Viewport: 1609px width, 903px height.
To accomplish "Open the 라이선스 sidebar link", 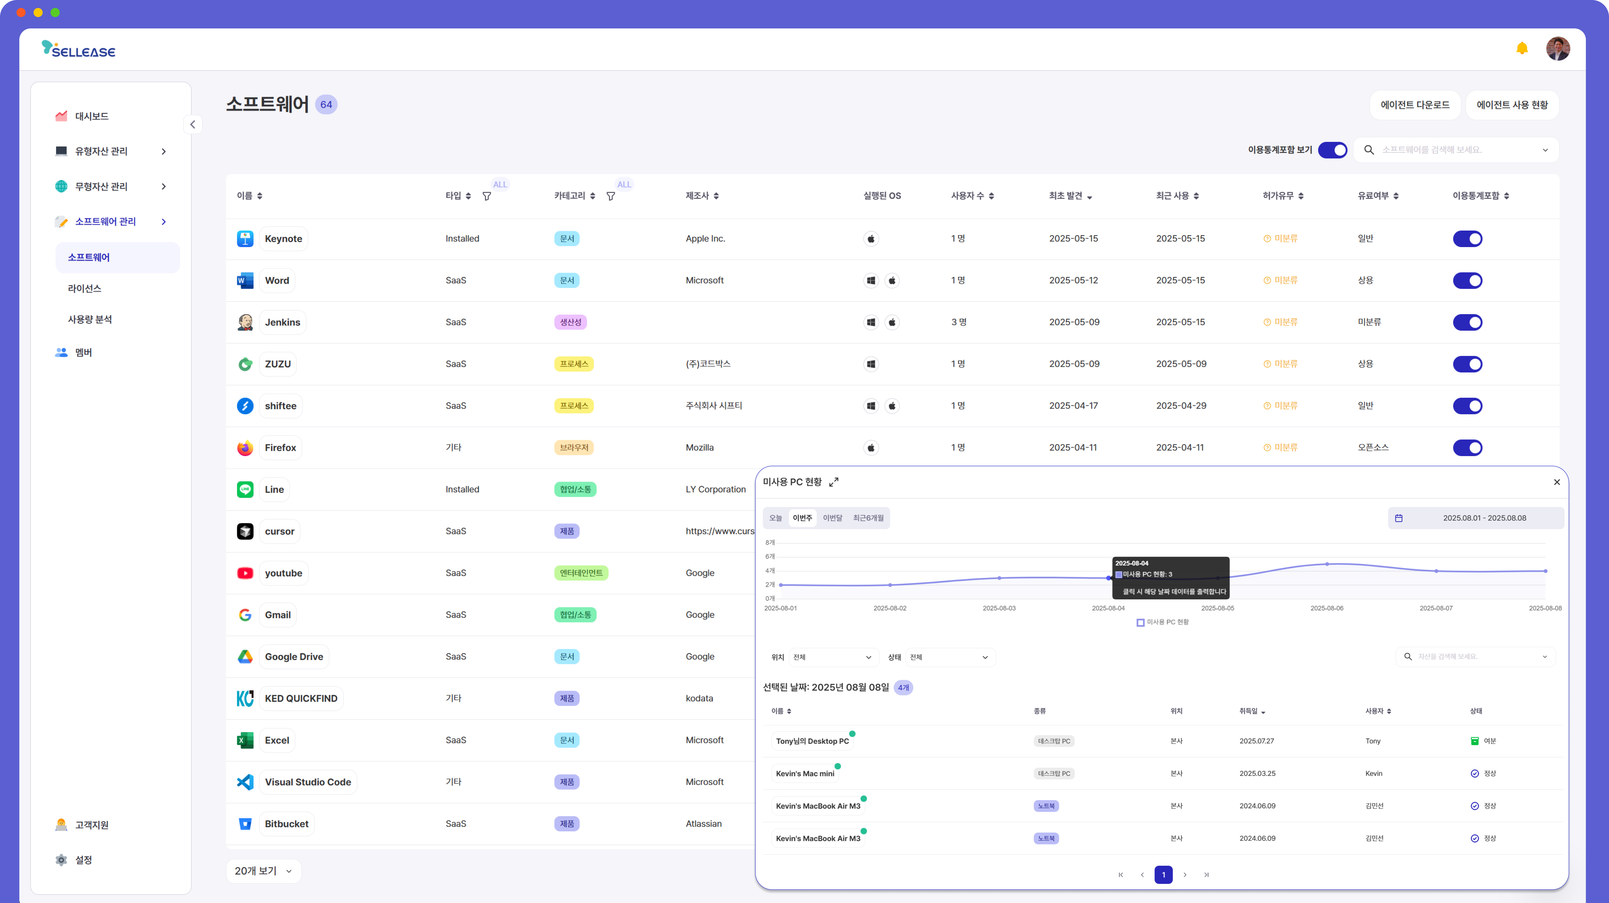I will [84, 288].
